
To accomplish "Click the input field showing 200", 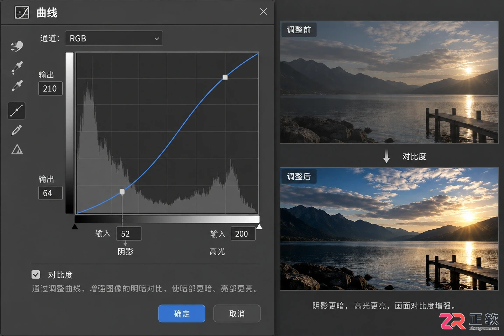I will point(243,234).
